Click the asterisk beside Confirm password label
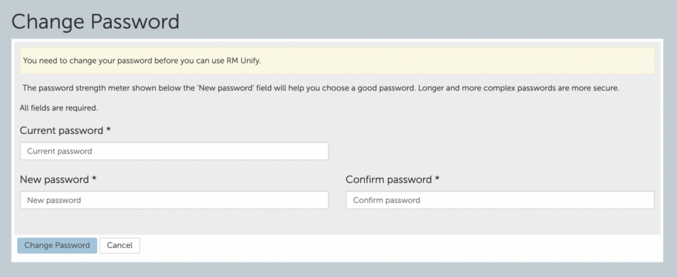This screenshot has height=277, width=677. (437, 178)
